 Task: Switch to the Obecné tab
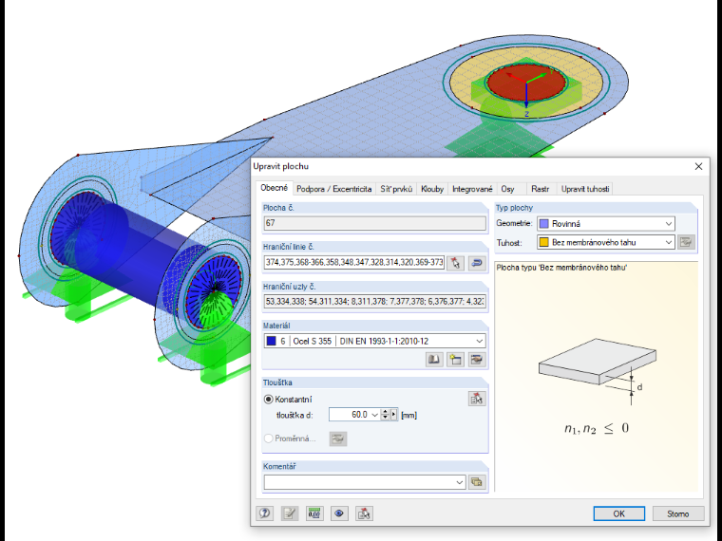point(274,188)
